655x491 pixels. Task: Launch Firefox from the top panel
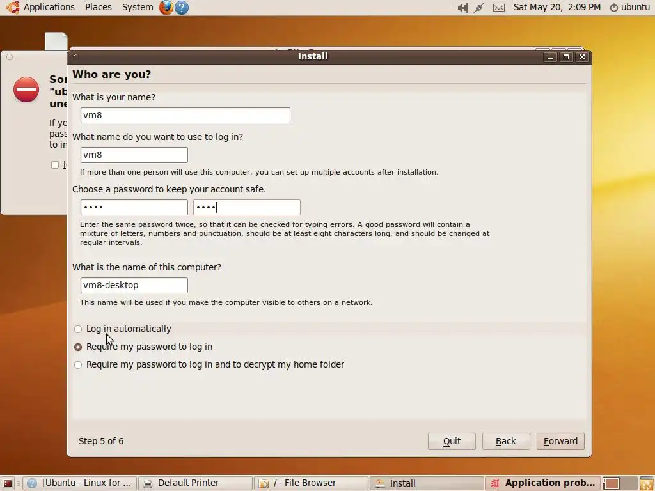pyautogui.click(x=166, y=8)
